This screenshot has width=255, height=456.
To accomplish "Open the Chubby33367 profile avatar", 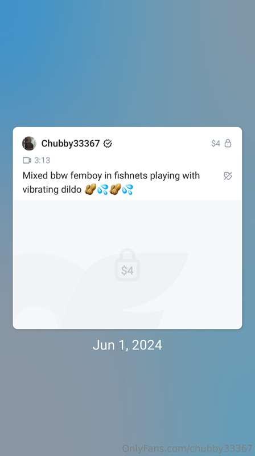I will click(x=29, y=144).
